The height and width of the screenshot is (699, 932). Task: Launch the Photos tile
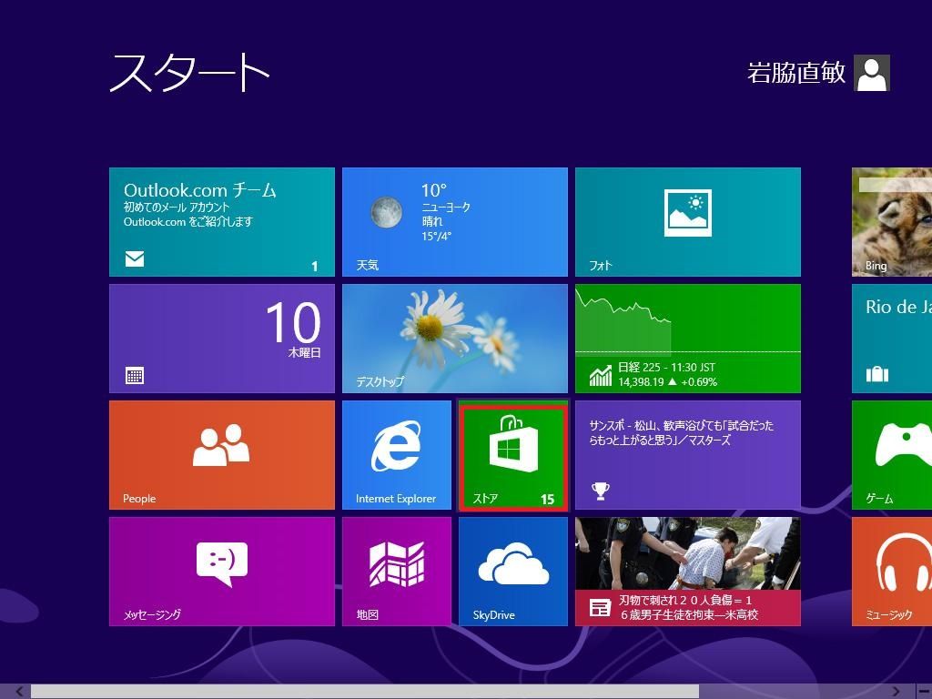click(688, 222)
